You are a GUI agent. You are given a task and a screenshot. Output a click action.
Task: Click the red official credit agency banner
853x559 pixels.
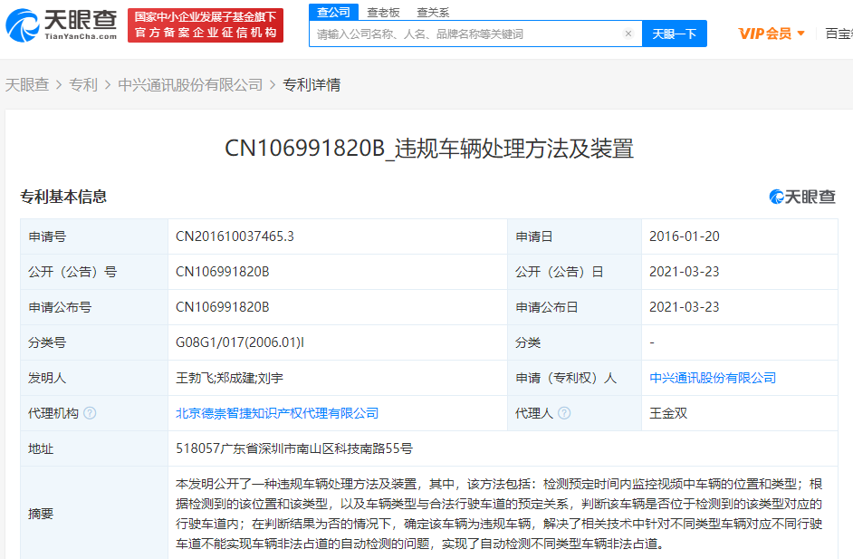tap(206, 25)
